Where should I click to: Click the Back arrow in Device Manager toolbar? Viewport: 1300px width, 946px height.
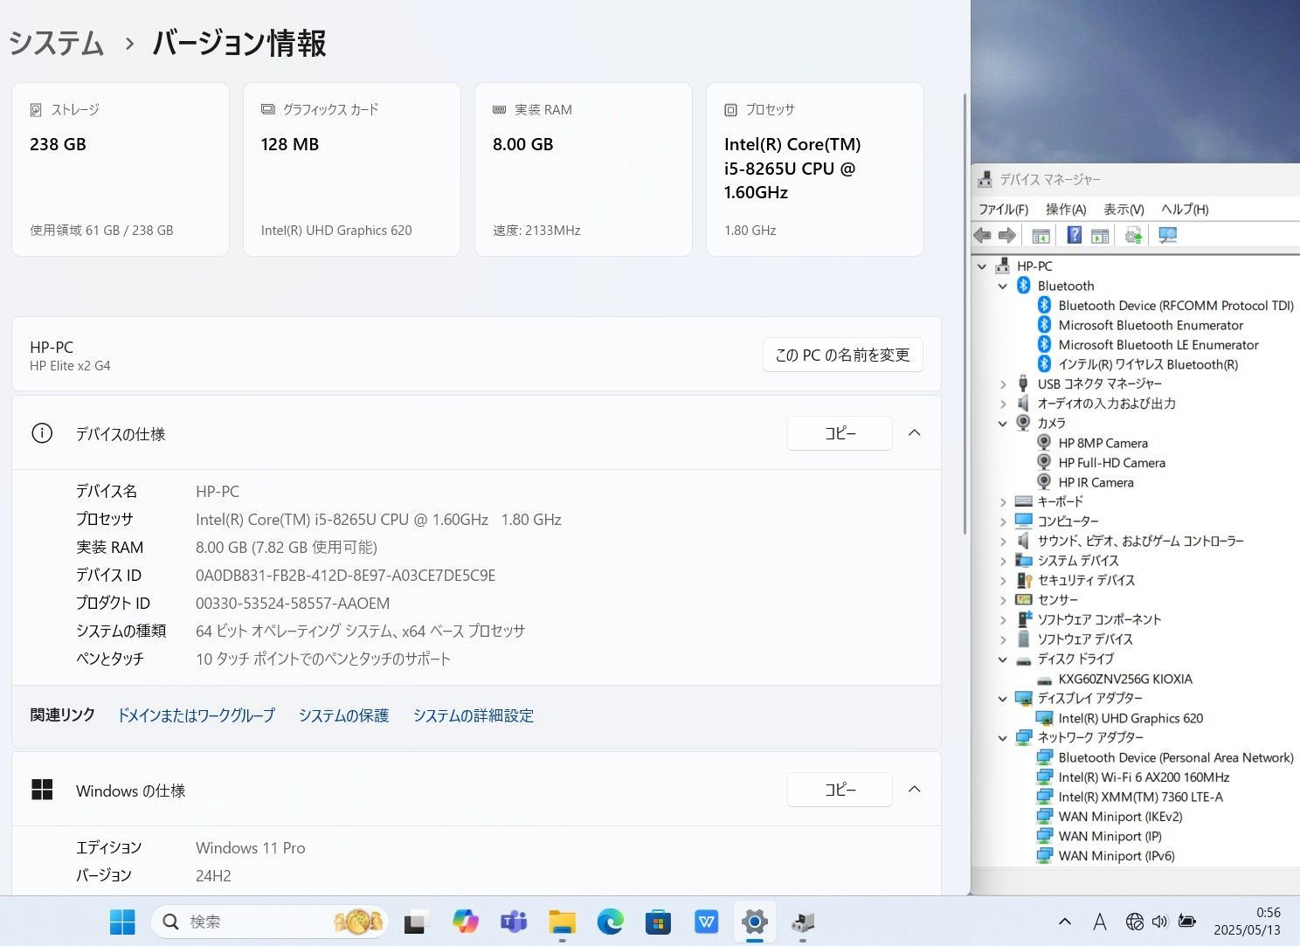pos(983,235)
